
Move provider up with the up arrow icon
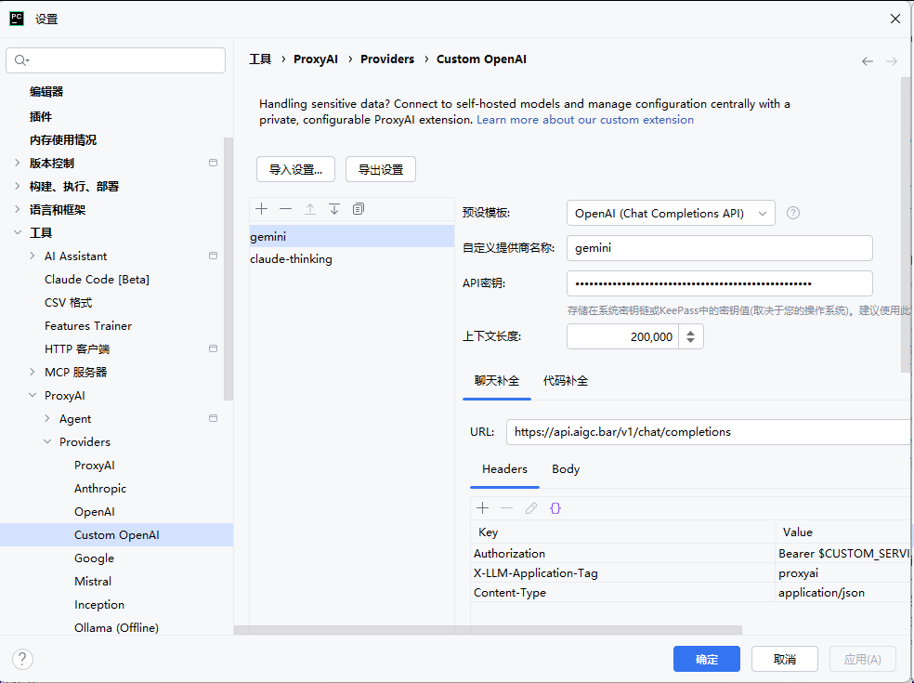[310, 209]
